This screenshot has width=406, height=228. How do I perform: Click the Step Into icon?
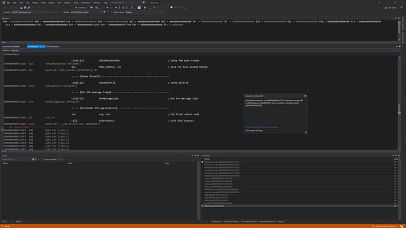(x=119, y=8)
